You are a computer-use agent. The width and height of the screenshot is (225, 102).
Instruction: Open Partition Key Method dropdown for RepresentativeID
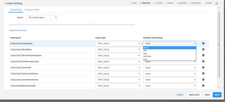170,86
